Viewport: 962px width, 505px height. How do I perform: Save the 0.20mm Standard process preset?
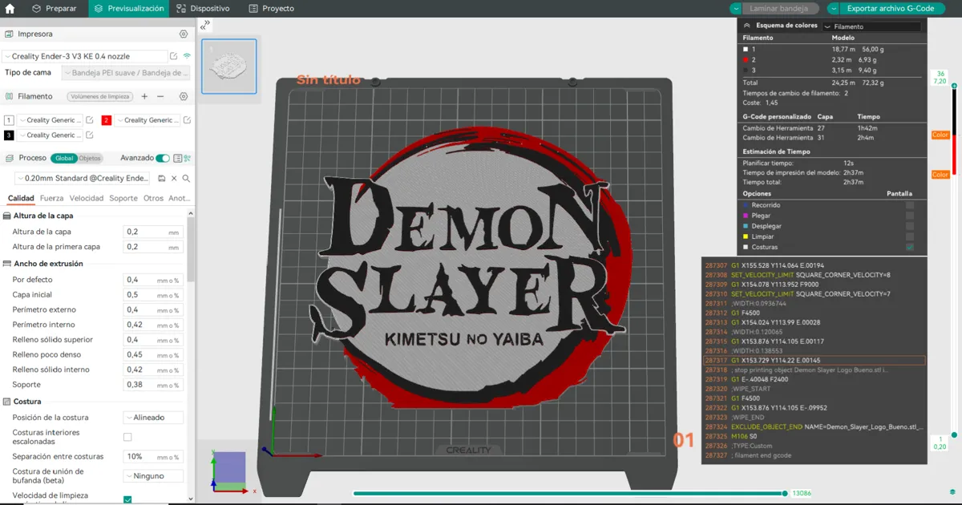(x=162, y=178)
